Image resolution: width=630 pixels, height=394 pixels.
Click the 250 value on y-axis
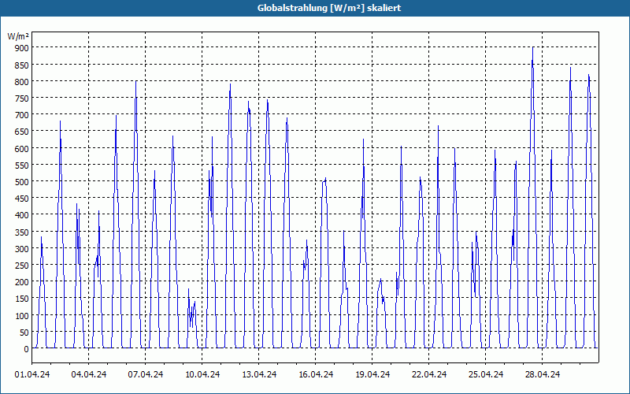point(22,266)
